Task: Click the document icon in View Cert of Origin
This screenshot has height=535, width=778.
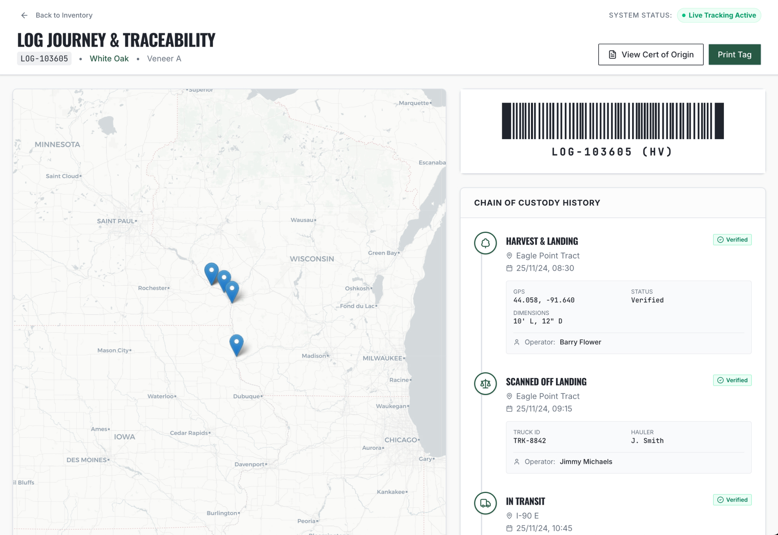Action: pyautogui.click(x=612, y=54)
